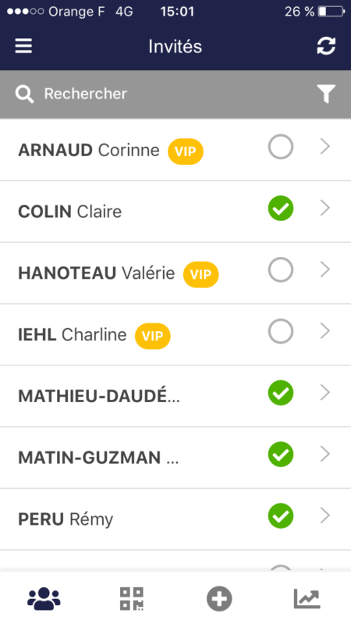
Task: Tap the search magnifier icon
Action: (x=24, y=94)
